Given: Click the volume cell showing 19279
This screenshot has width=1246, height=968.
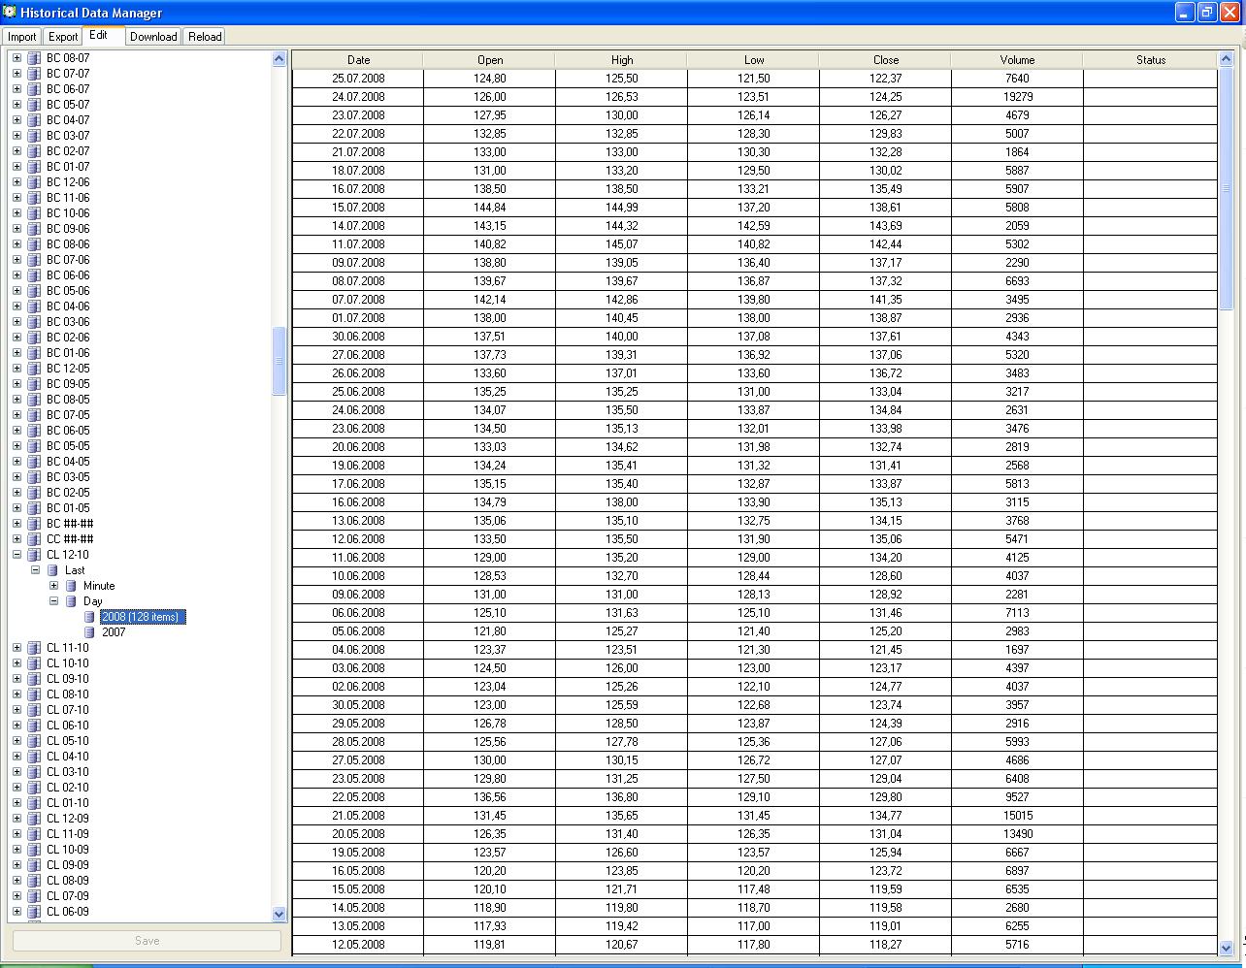Looking at the screenshot, I should click(x=1017, y=97).
